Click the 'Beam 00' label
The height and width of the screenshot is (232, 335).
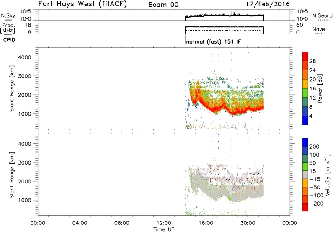163,5
